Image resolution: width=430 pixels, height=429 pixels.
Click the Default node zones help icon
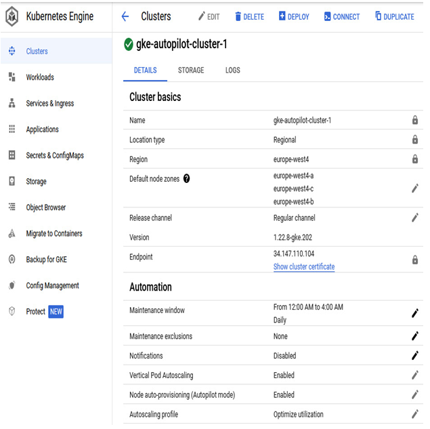tap(186, 179)
